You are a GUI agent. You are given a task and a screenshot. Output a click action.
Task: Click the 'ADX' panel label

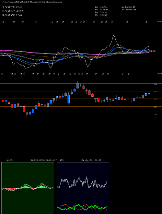point(62,160)
